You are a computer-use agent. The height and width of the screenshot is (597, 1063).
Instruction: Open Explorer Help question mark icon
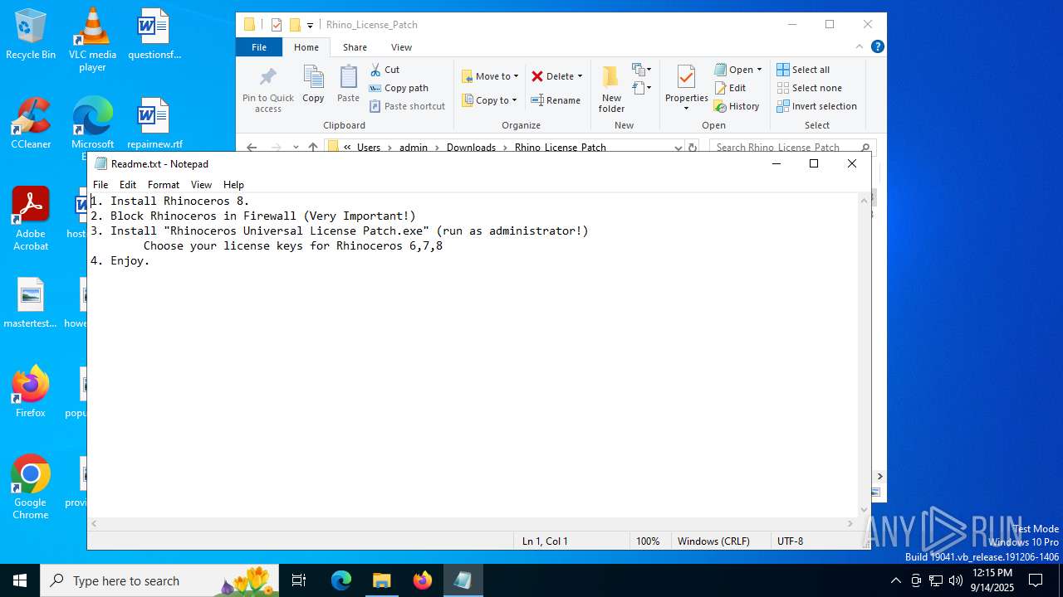(877, 47)
